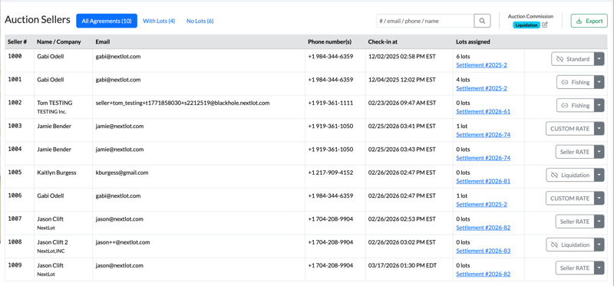Click company text NextLot,INC

(x=51, y=251)
